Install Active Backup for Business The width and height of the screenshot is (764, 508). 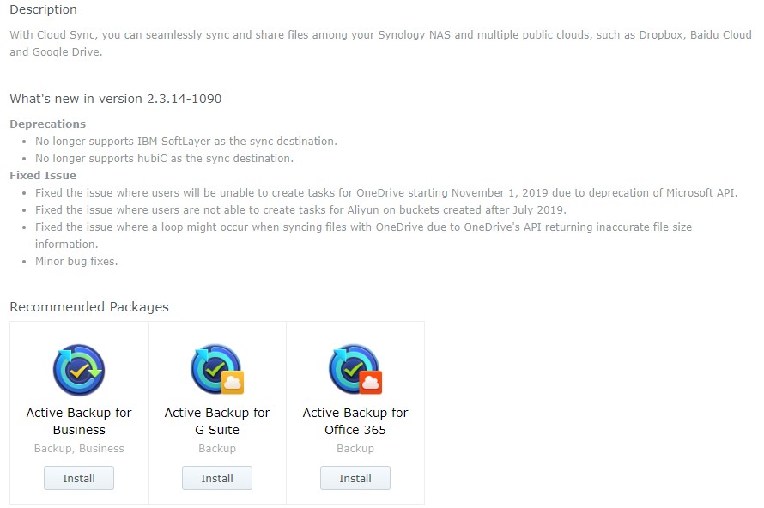pyautogui.click(x=79, y=478)
